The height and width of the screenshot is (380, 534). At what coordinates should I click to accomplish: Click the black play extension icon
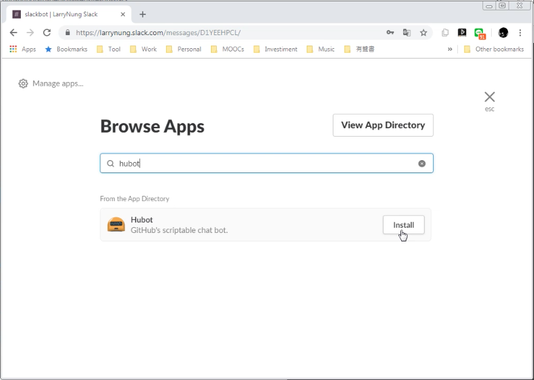[462, 33]
